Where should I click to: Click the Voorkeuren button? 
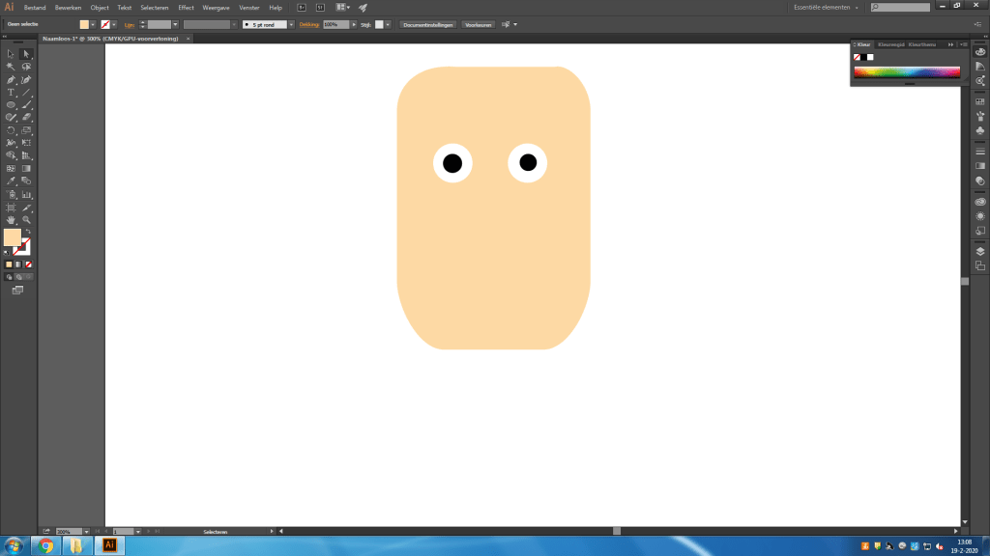pos(478,24)
